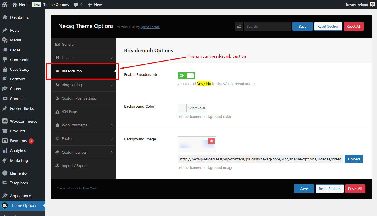The image size is (377, 216).
Task: Open the Egens Theme link in footer
Action: (x=90, y=189)
